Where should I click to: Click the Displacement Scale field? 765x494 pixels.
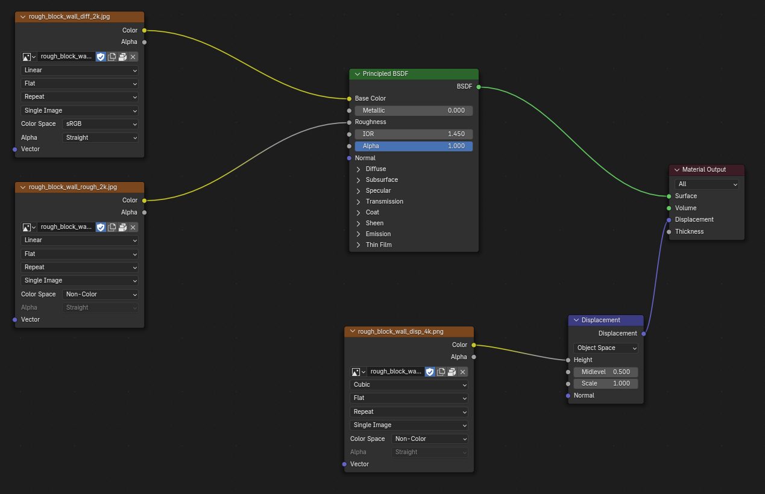605,384
